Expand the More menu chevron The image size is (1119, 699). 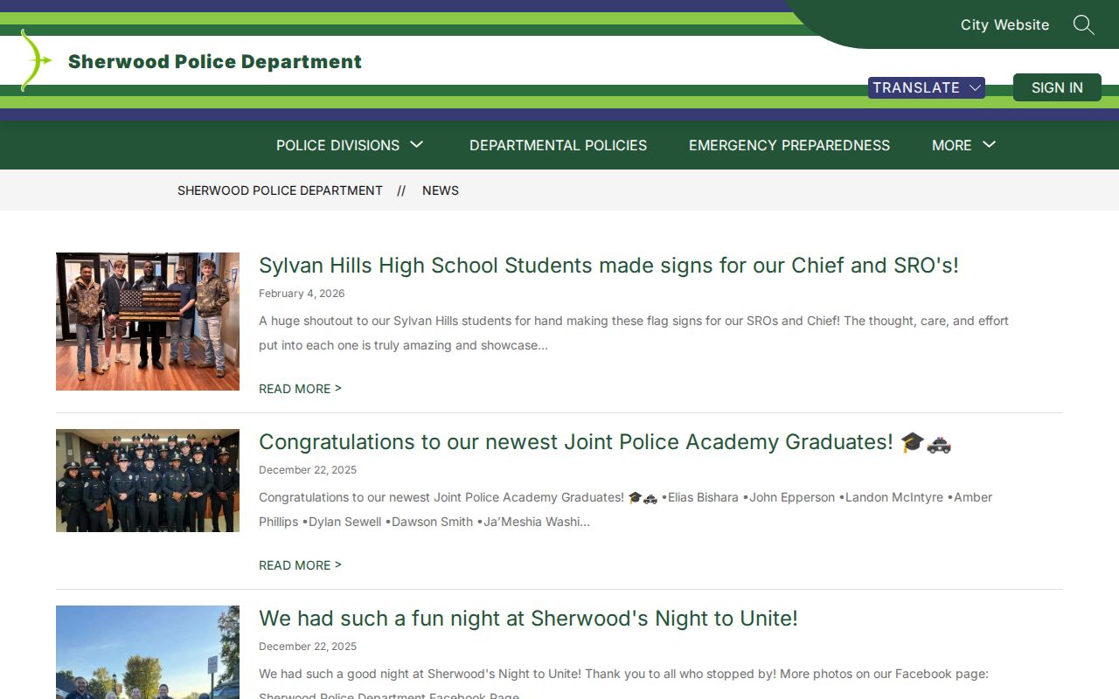(990, 145)
